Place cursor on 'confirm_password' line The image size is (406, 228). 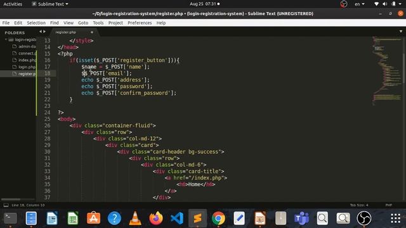coord(129,93)
